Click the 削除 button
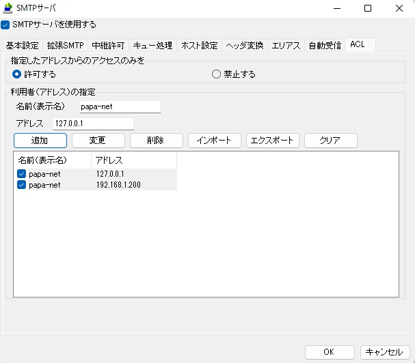 tap(157, 141)
